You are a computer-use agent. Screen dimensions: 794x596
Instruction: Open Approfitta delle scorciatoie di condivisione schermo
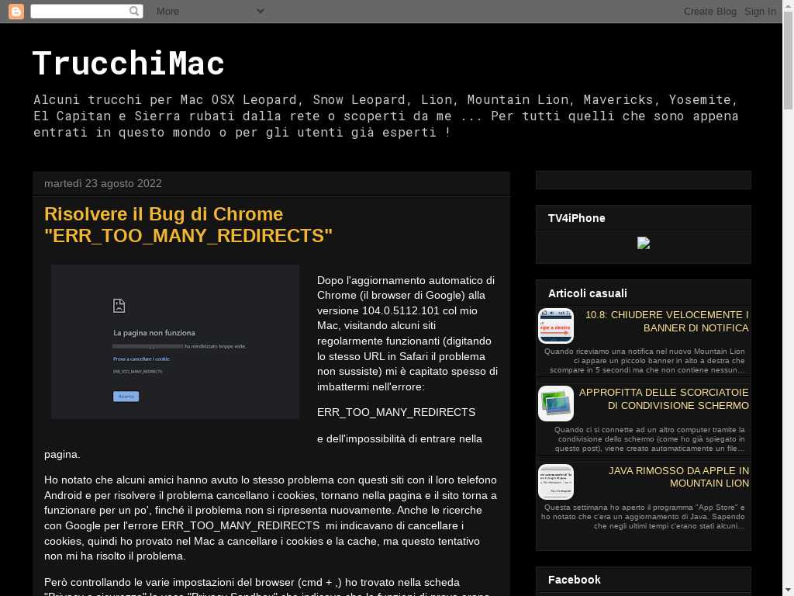pyautogui.click(x=664, y=399)
